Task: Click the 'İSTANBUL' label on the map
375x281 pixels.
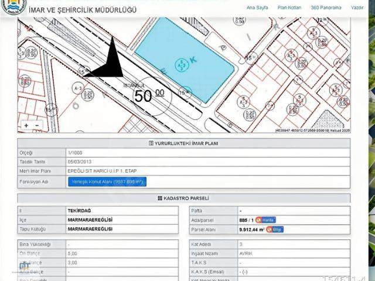Action: pos(134,85)
